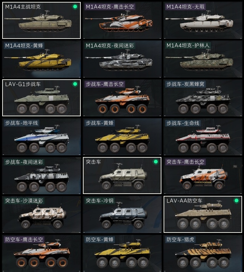This screenshot has height=272, width=244.
Task: Select the M1A4坦克-鹰击长空 skin card
Action: 122,20
